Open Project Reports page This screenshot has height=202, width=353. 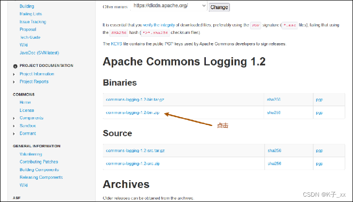coord(34,81)
